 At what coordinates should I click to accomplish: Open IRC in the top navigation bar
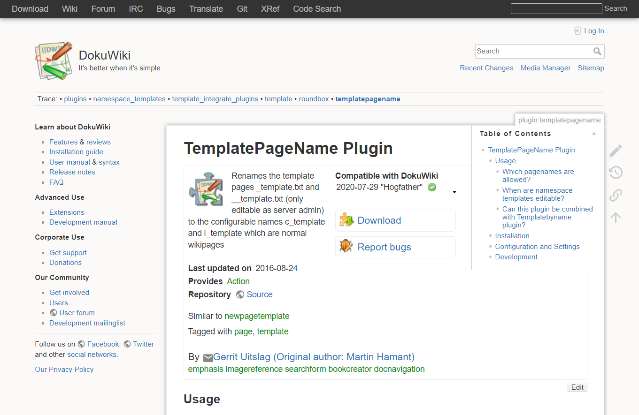136,9
